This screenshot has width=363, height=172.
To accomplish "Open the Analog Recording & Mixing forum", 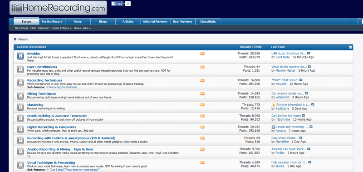I will point(60,149).
